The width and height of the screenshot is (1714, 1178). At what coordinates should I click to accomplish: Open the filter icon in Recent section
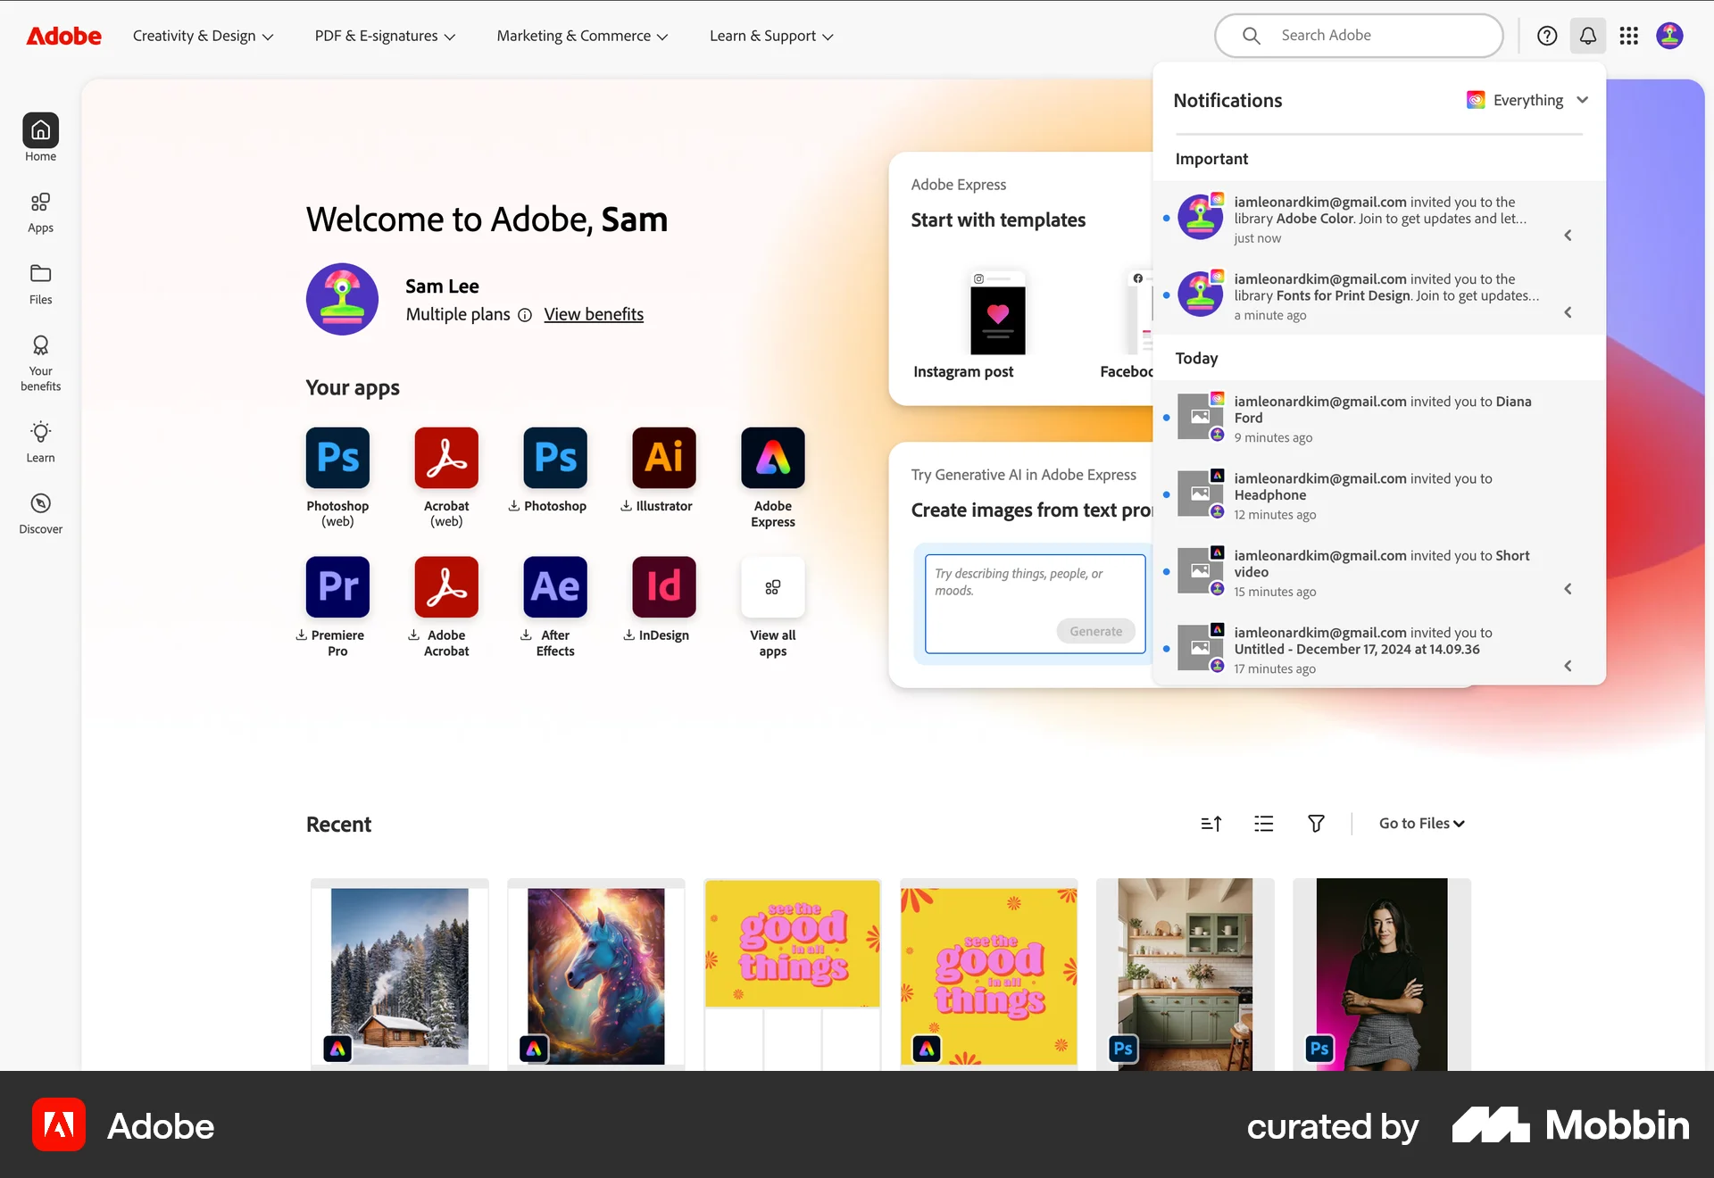pyautogui.click(x=1316, y=823)
